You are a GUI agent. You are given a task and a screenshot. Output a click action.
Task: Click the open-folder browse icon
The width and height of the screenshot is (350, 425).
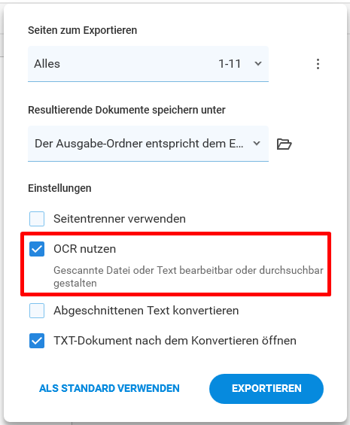(284, 144)
